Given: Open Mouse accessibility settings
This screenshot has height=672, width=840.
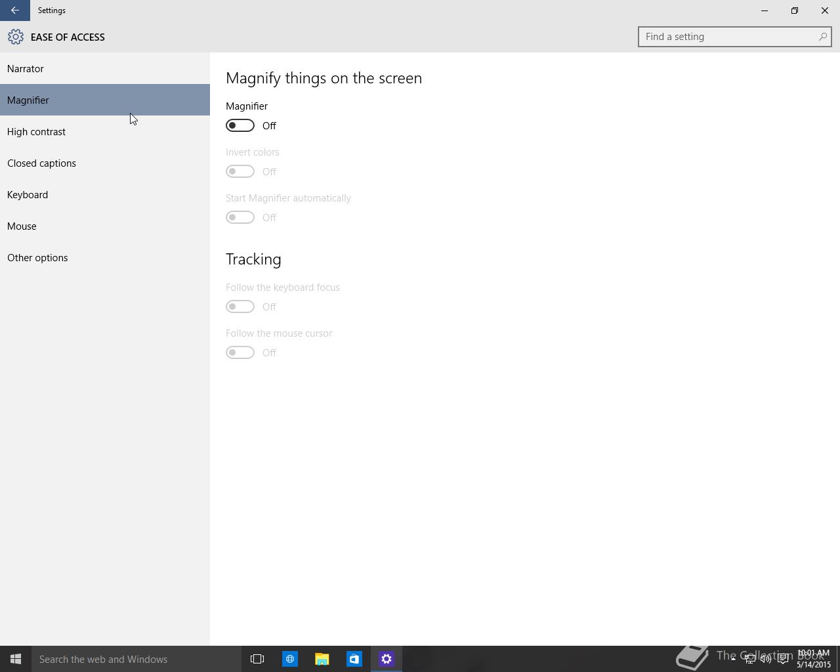Looking at the screenshot, I should pyautogui.click(x=105, y=226).
